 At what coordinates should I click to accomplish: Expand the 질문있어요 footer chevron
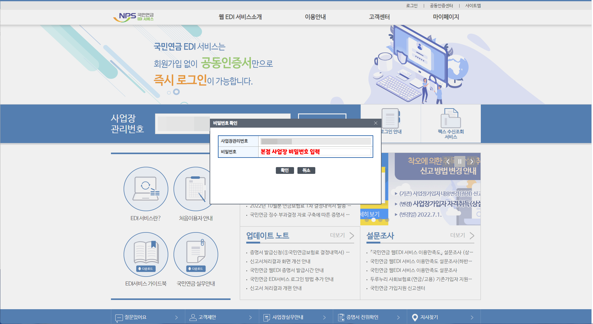pos(176,317)
